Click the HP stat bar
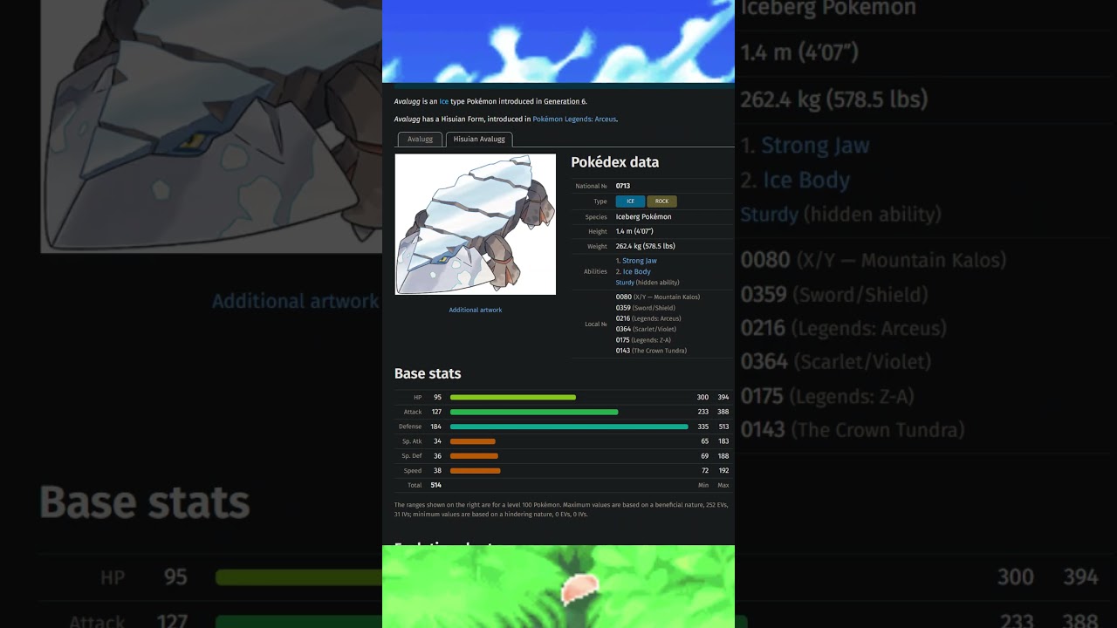 (x=513, y=398)
